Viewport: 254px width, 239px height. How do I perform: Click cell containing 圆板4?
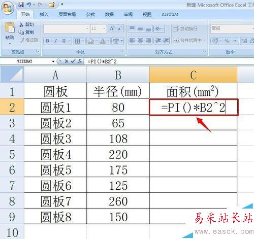(x=55, y=154)
